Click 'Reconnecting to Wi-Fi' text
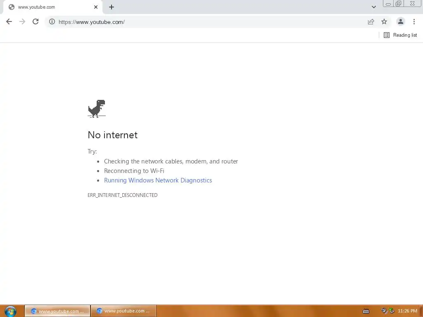This screenshot has width=423, height=317. [x=134, y=171]
